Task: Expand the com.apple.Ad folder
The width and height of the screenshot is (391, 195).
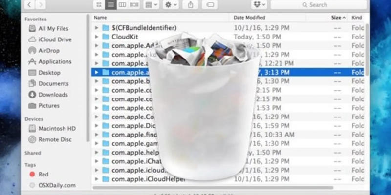Action: (x=96, y=46)
